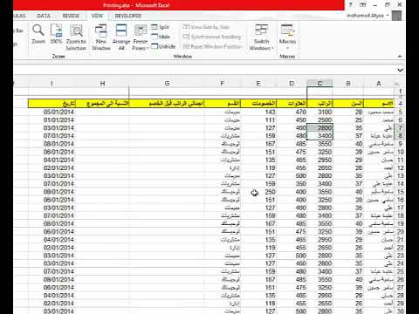Select column H header
Viewport: 419px width, 314px height.
[x=102, y=84]
